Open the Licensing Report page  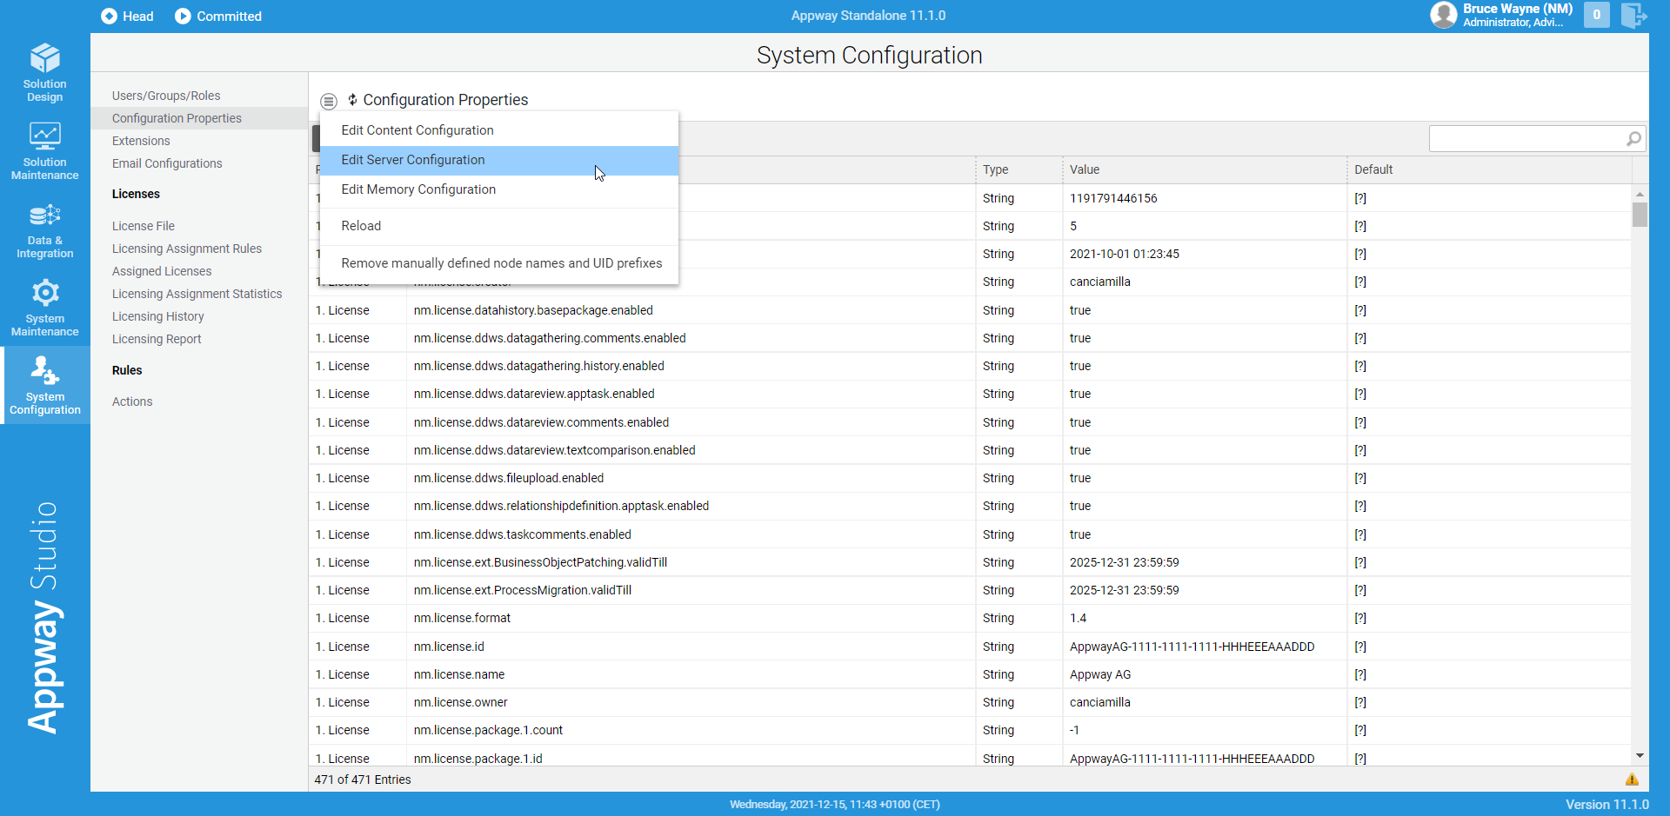tap(157, 339)
